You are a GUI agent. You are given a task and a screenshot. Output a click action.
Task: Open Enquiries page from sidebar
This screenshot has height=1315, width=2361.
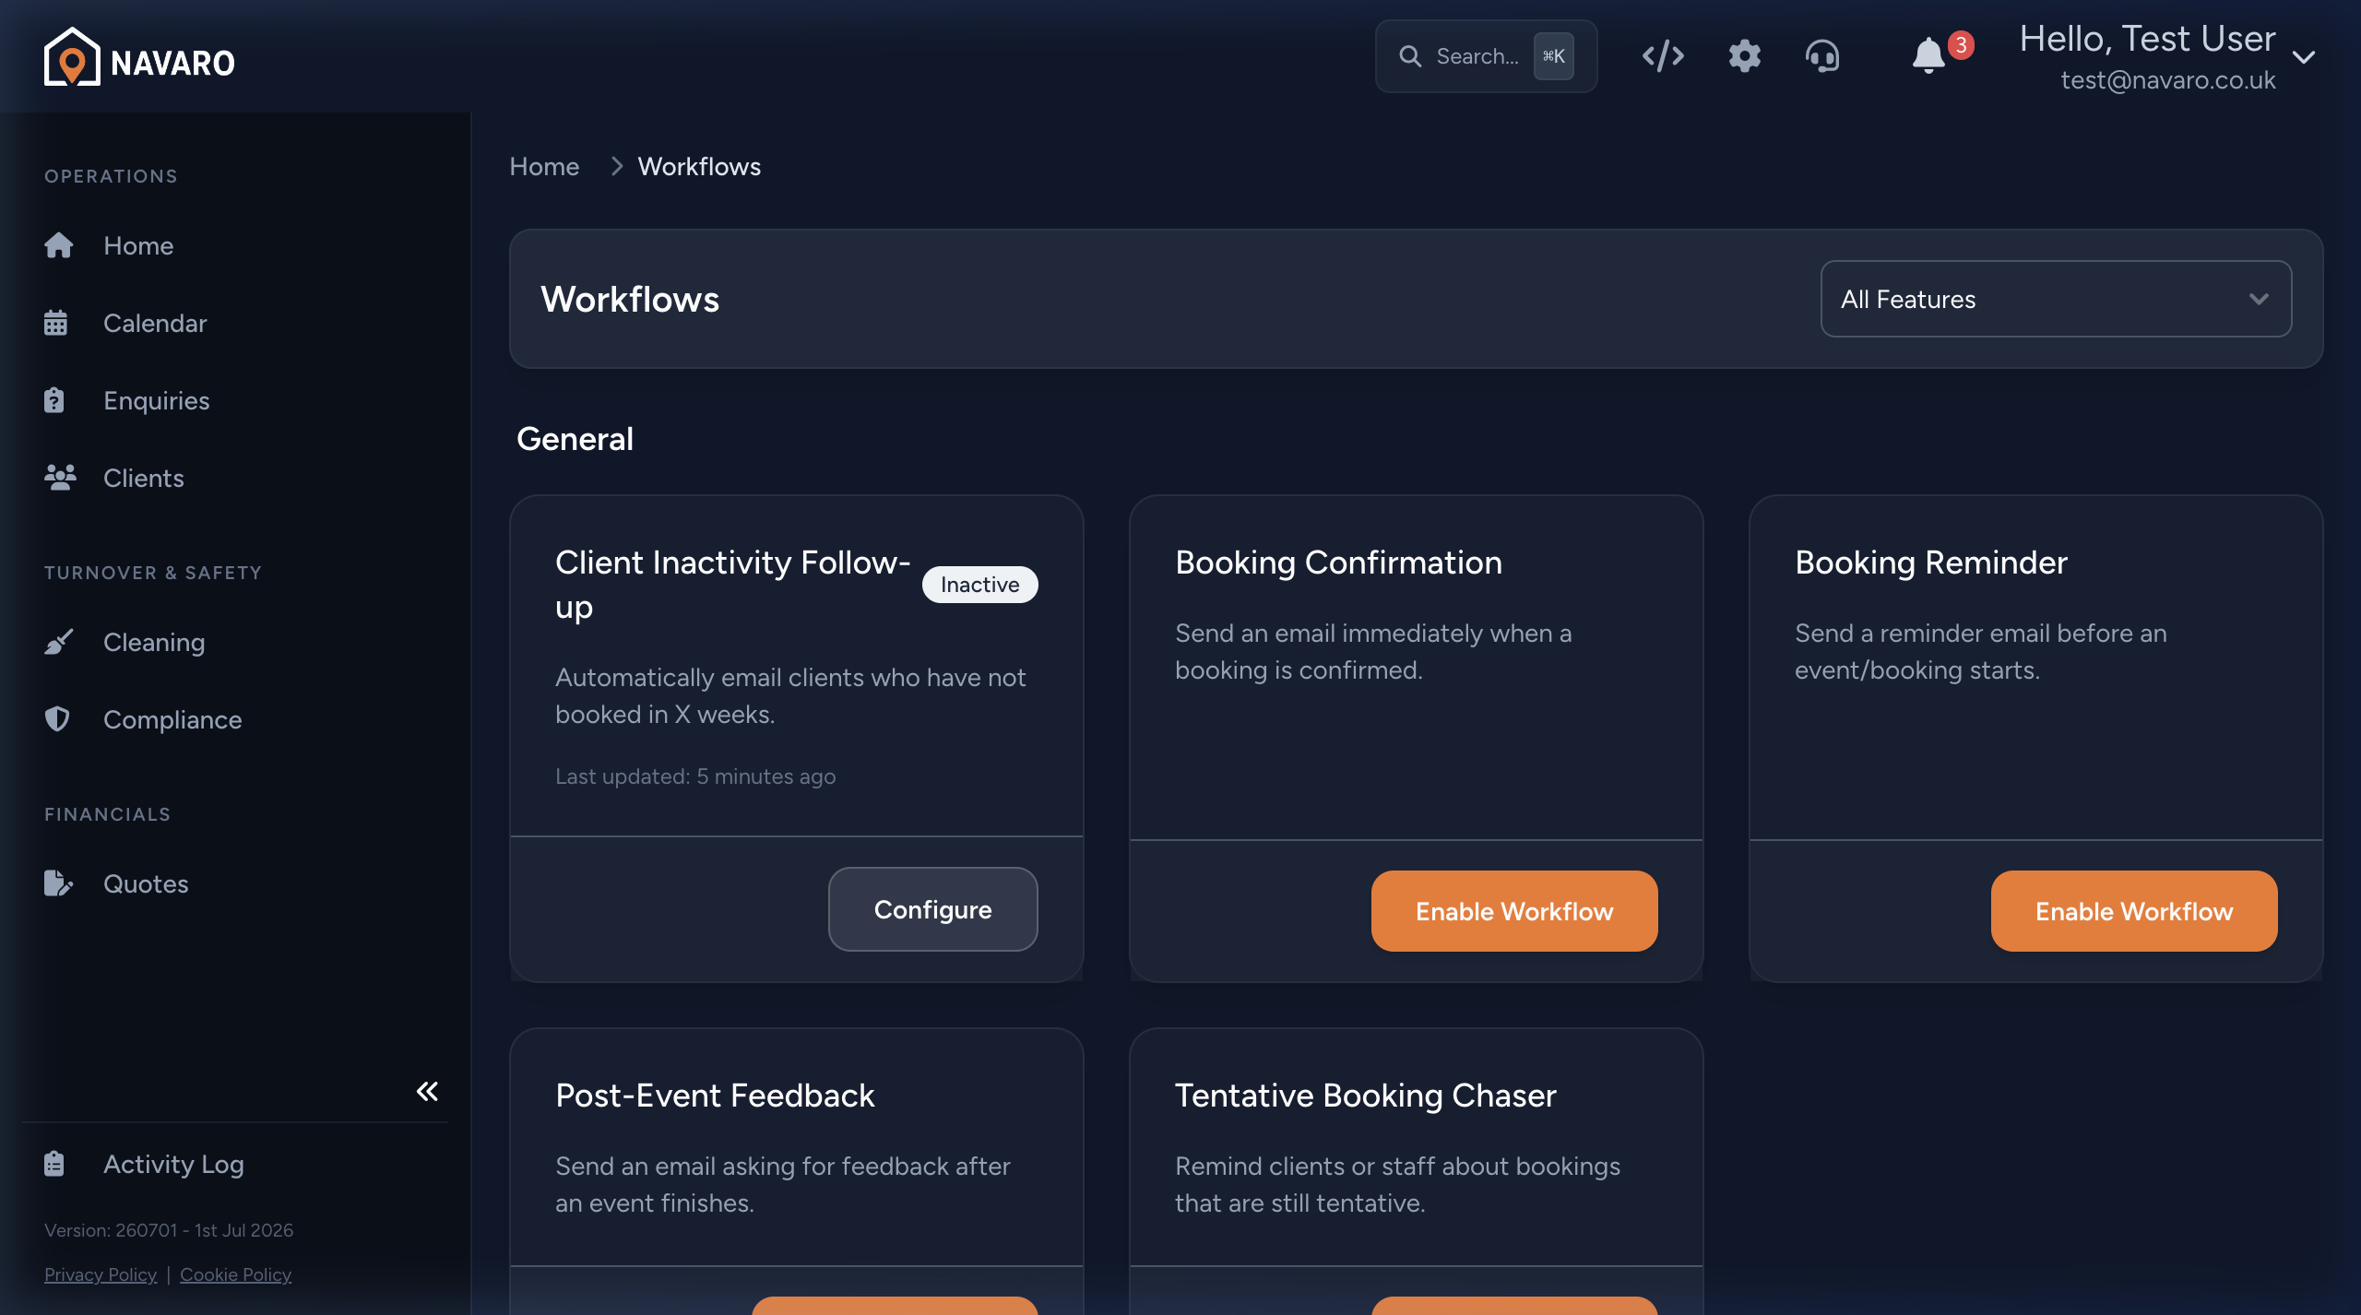click(x=157, y=400)
